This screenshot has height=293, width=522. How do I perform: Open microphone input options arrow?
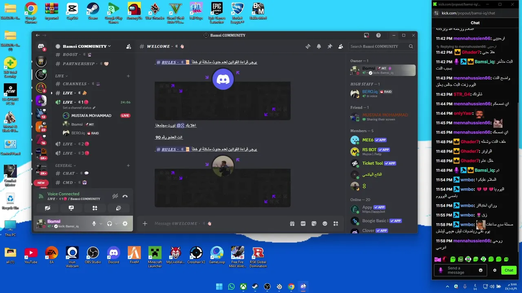click(101, 223)
